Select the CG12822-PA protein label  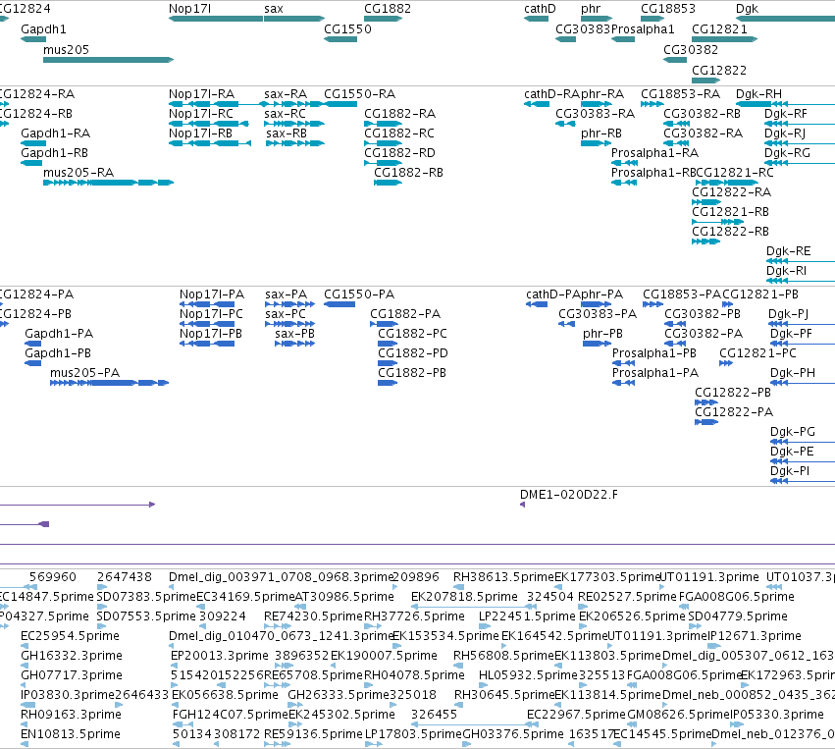pyautogui.click(x=734, y=411)
